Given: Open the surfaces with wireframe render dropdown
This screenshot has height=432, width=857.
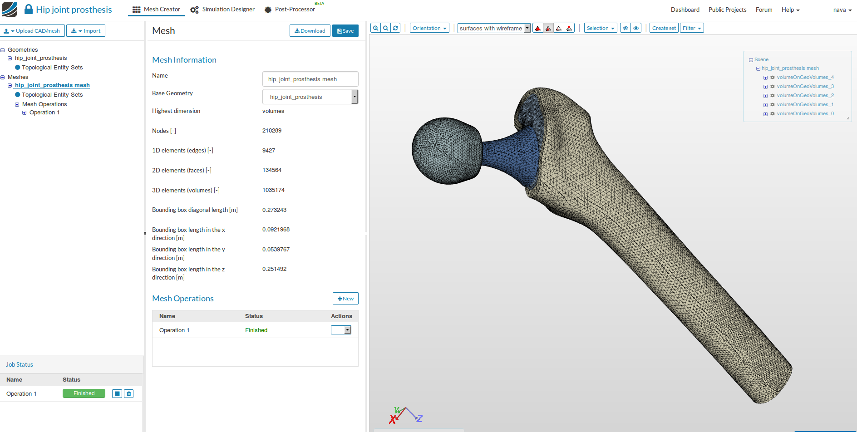Looking at the screenshot, I should [494, 28].
